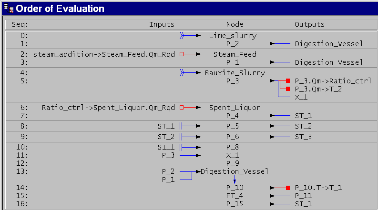
Task: Click Digestion_Vessel output of P_2
Action: 328,44
